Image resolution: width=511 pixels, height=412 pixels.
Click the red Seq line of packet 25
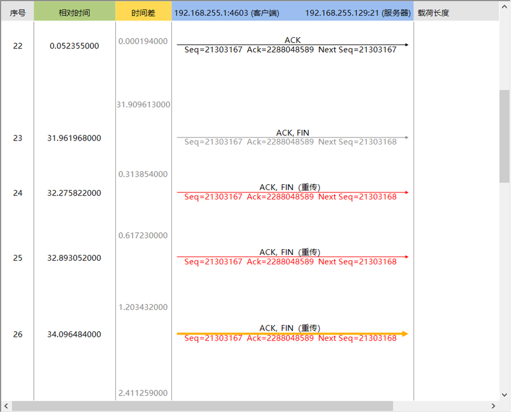(x=291, y=261)
